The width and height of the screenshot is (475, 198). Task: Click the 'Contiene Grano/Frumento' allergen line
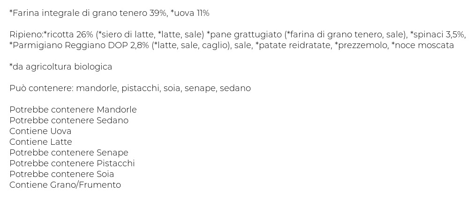click(x=65, y=185)
